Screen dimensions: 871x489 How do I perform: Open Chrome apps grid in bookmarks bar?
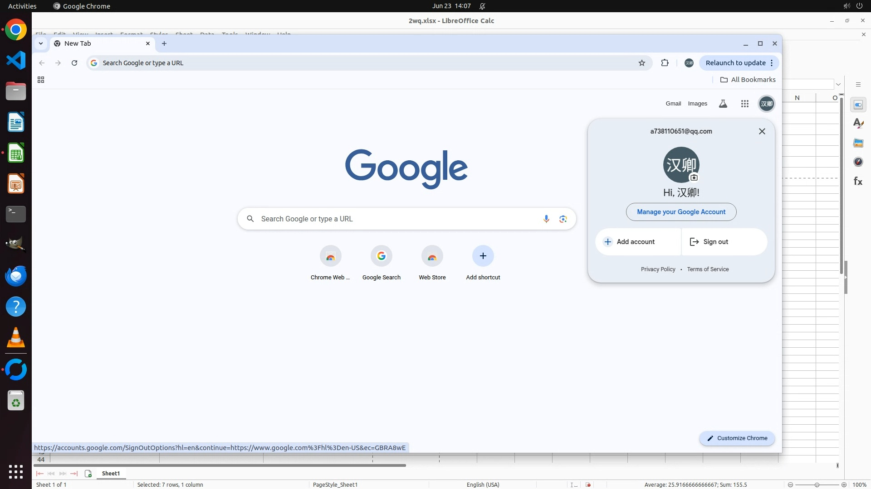tap(41, 80)
